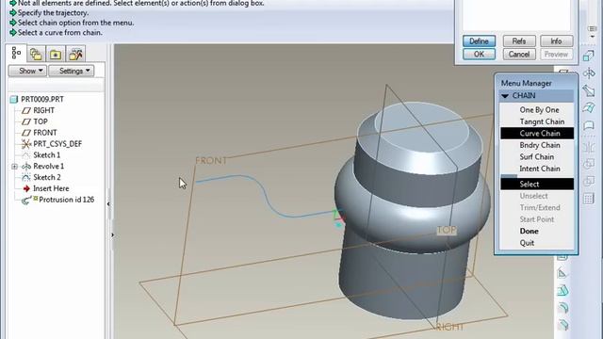Image resolution: width=603 pixels, height=339 pixels.
Task: Select the Boundary Blend tool icon
Action: point(588,108)
